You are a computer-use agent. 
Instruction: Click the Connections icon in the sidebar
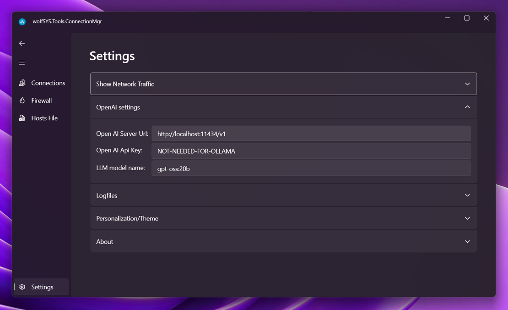click(x=22, y=83)
